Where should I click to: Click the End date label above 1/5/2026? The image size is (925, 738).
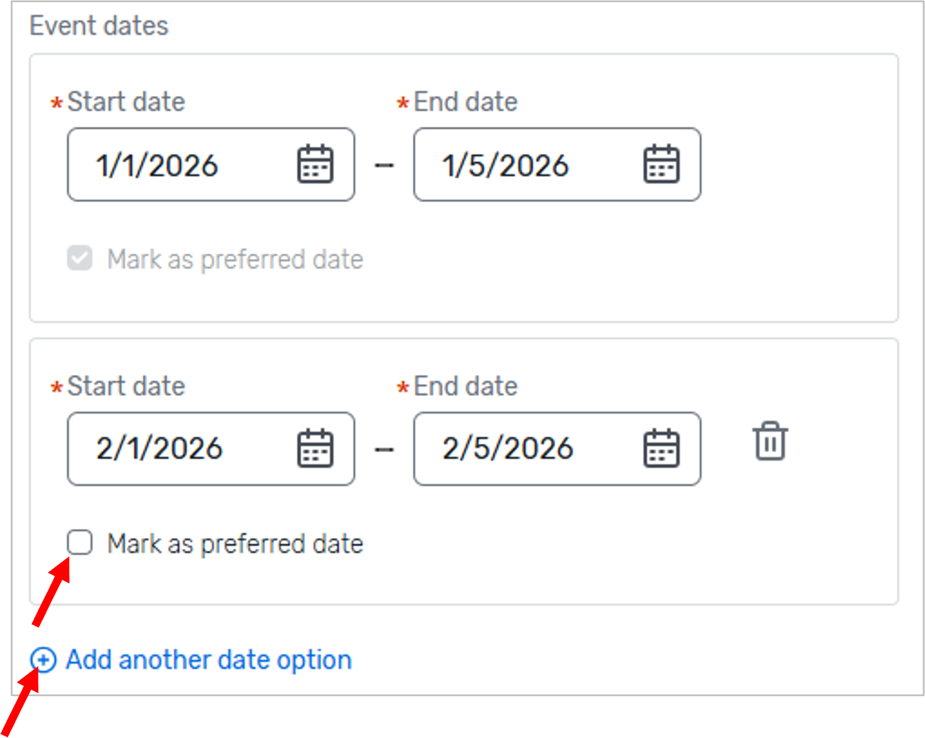tap(466, 102)
